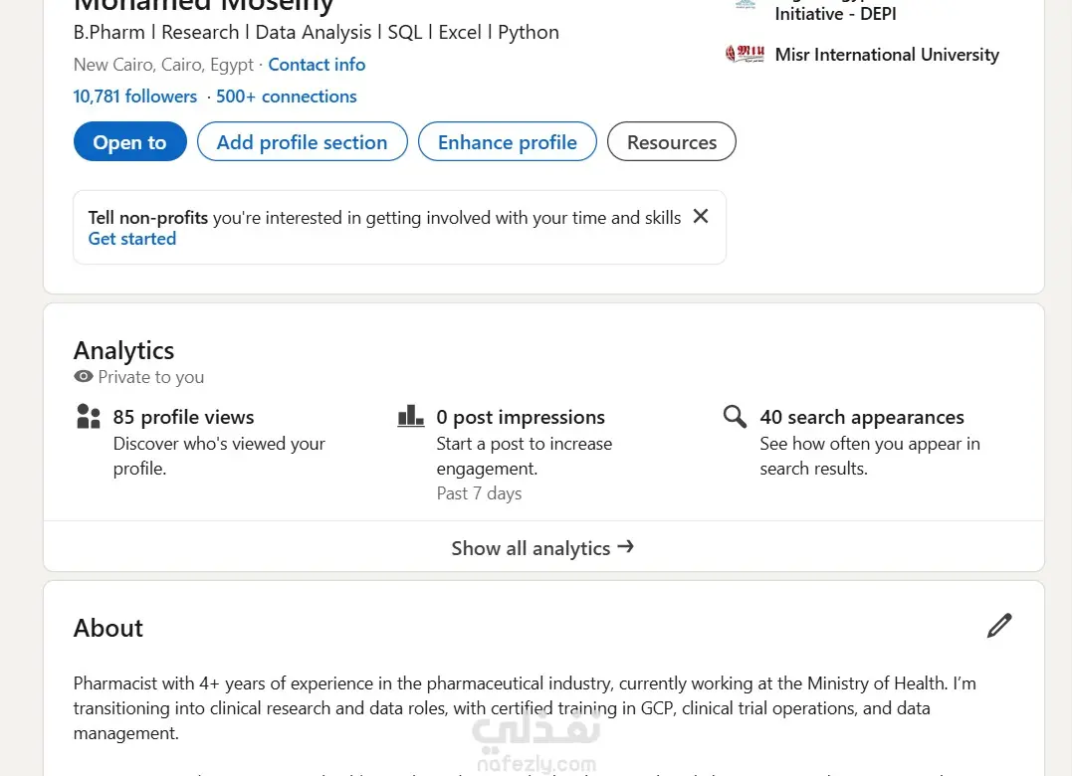Click the DEPI initiative logo
This screenshot has width=1072, height=776.
point(745,5)
